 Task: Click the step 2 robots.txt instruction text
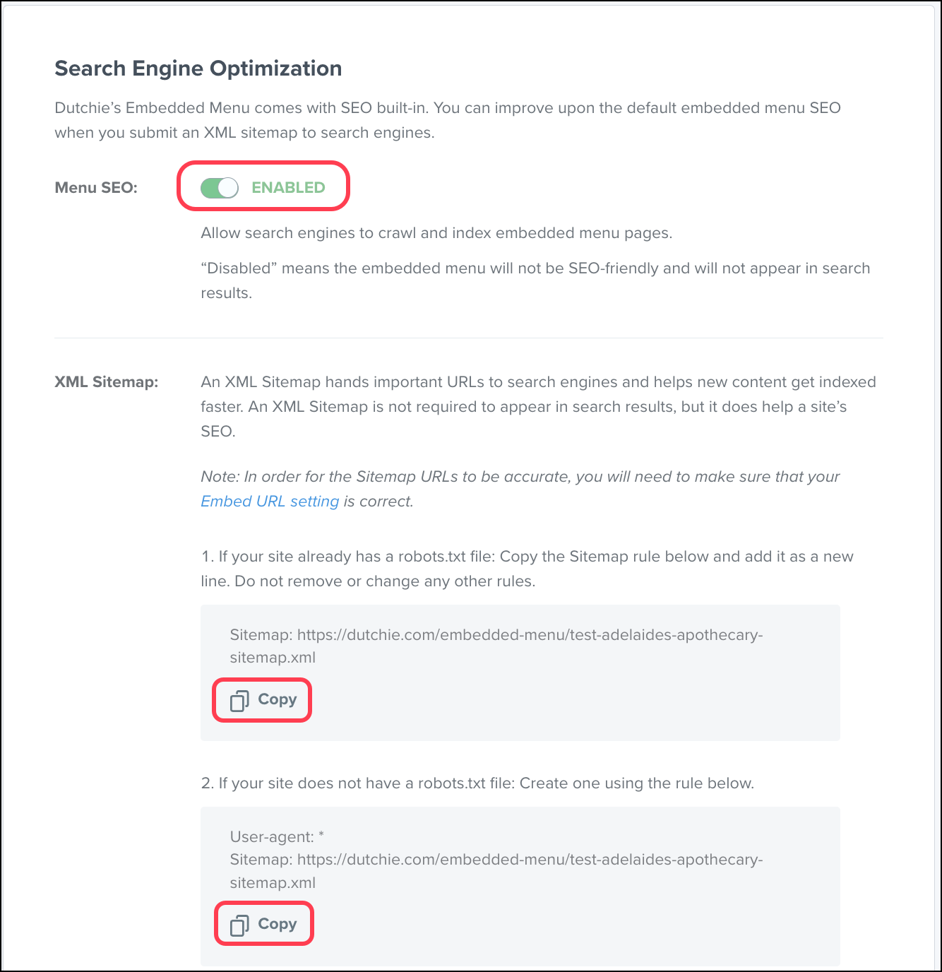(x=477, y=783)
